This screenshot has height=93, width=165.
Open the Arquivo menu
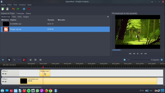[3, 5]
